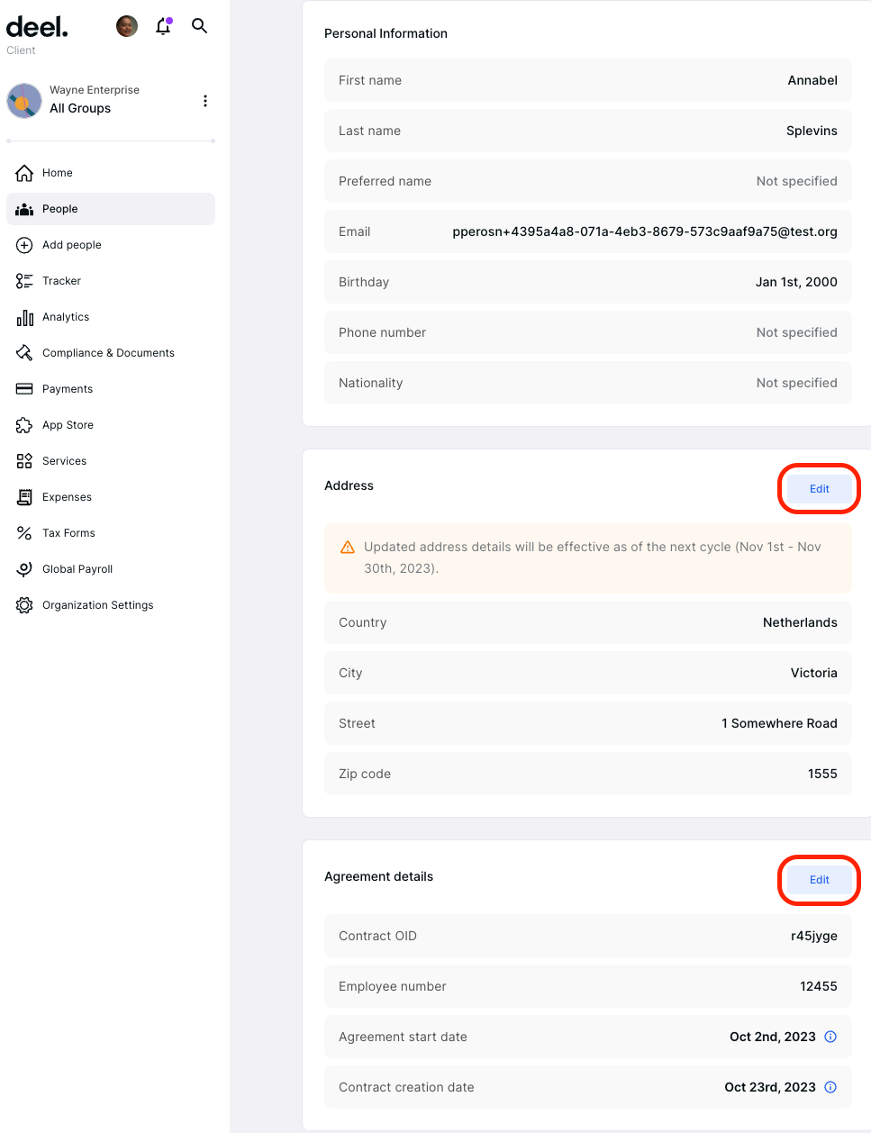The image size is (871, 1133).
Task: Click info icon beside Agreement start date
Action: click(830, 1037)
